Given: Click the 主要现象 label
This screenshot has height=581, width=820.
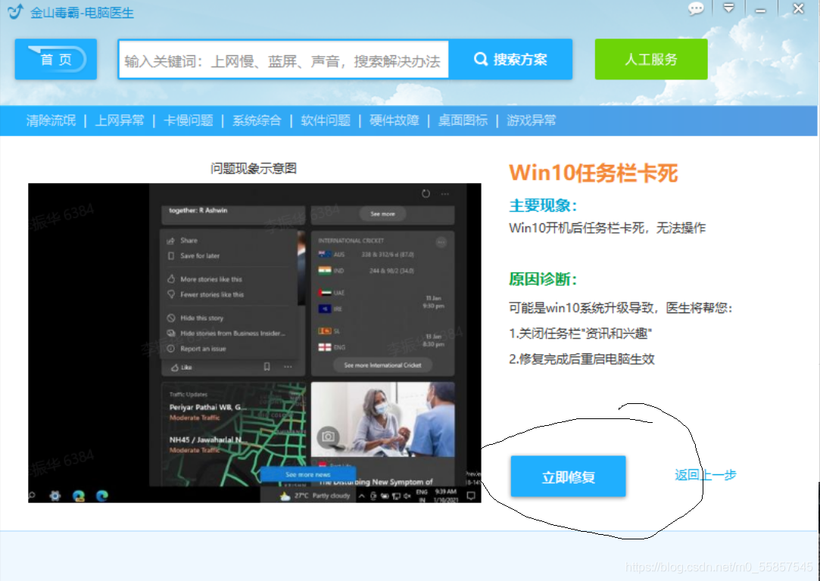Looking at the screenshot, I should (543, 205).
